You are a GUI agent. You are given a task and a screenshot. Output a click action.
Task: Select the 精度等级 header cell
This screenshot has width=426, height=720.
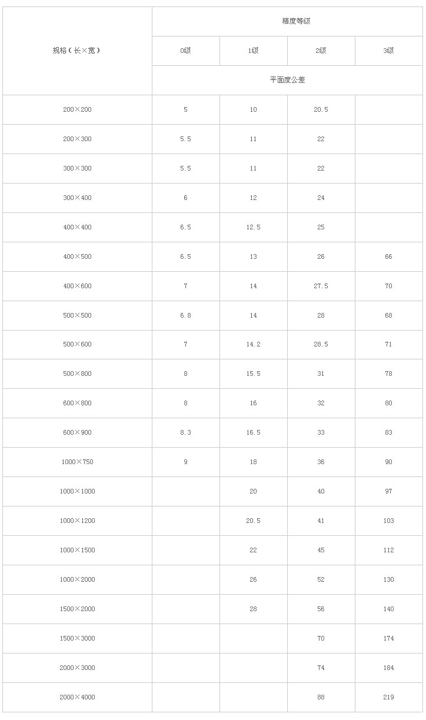point(287,21)
